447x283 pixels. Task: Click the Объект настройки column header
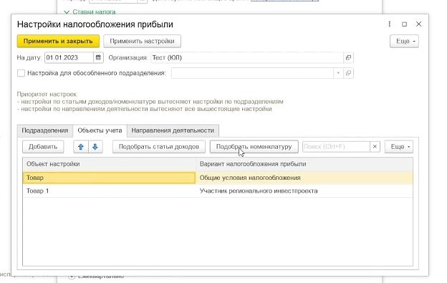point(109,164)
